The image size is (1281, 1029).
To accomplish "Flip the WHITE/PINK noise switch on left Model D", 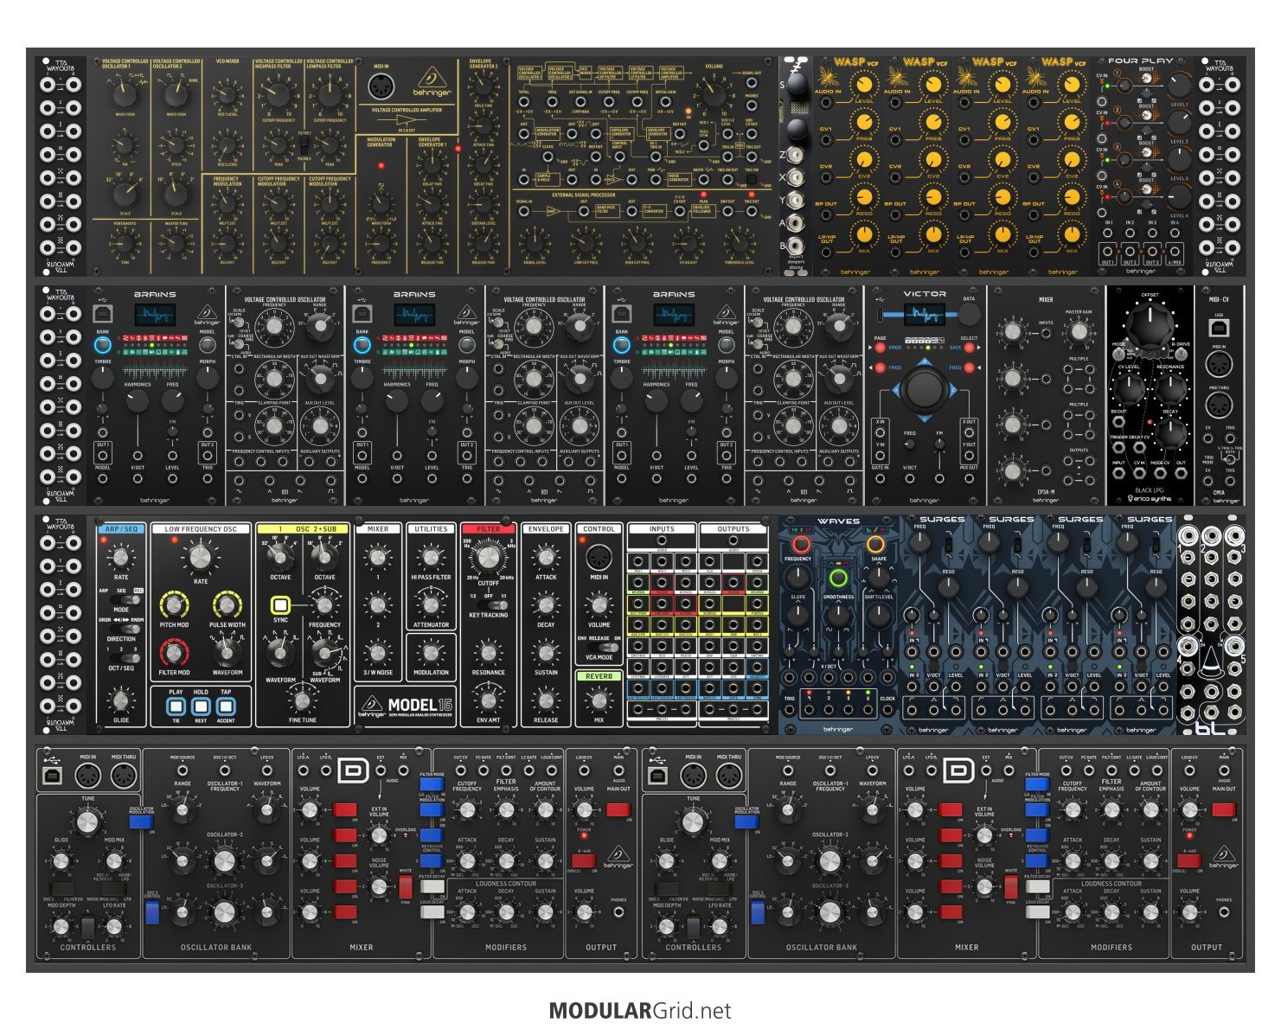I will point(406,887).
